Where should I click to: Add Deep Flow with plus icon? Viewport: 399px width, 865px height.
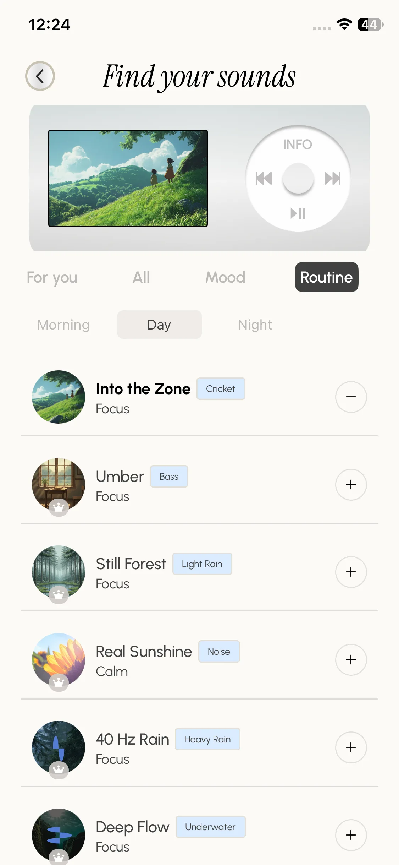pyautogui.click(x=351, y=835)
